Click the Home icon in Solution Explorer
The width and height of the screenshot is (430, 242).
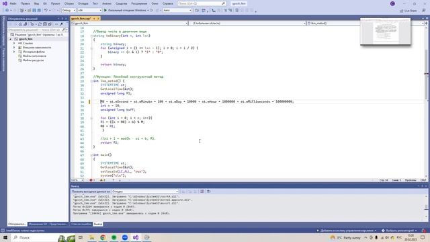(20, 24)
